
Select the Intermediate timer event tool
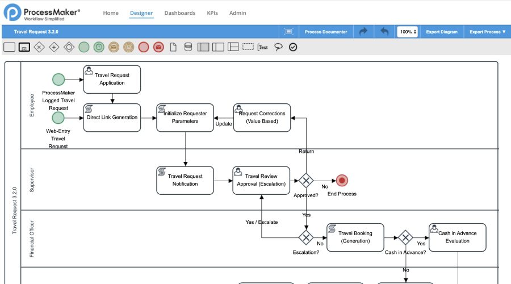[129, 47]
